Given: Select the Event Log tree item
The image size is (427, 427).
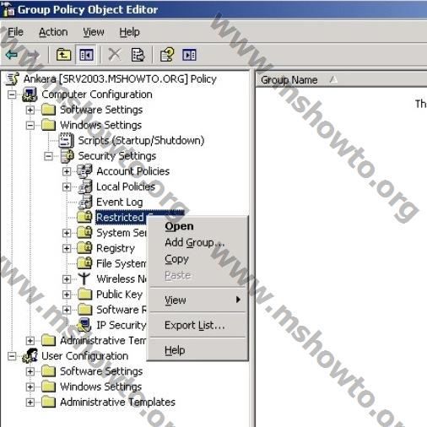Looking at the screenshot, I should tap(119, 202).
